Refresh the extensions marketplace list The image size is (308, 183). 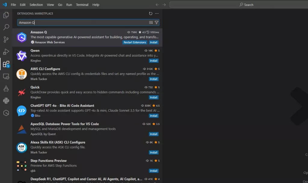[x=151, y=14]
